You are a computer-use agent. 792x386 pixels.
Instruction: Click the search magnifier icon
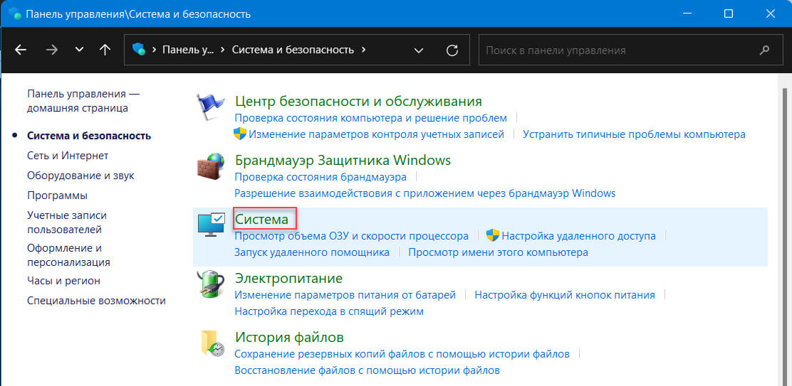(x=764, y=50)
